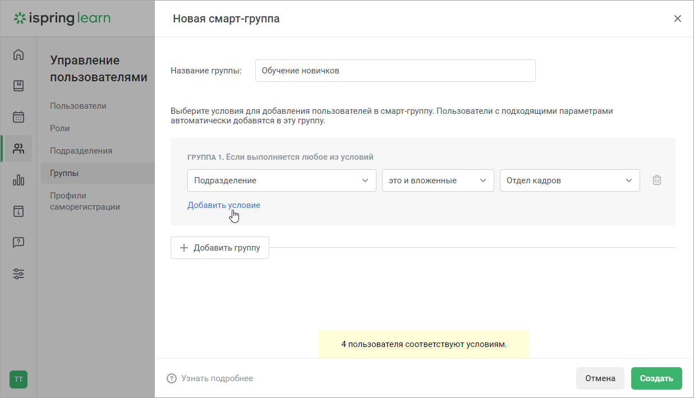Go to Пользователи menu item

tap(78, 106)
